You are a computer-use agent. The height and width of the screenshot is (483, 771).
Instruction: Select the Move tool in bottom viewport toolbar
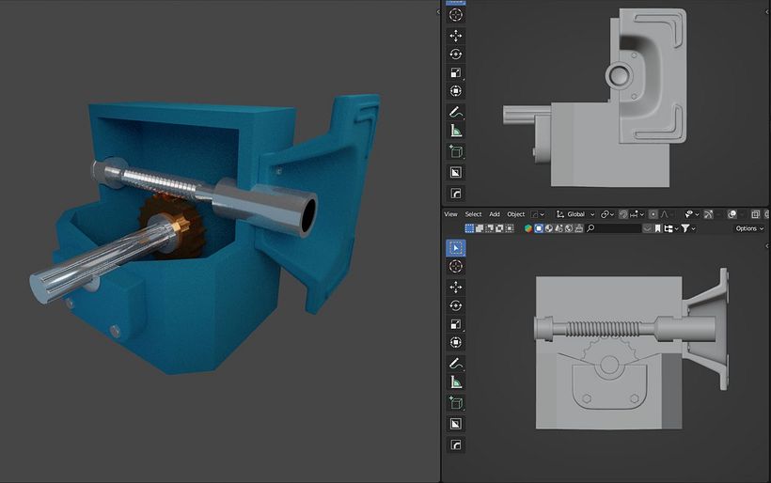(456, 287)
